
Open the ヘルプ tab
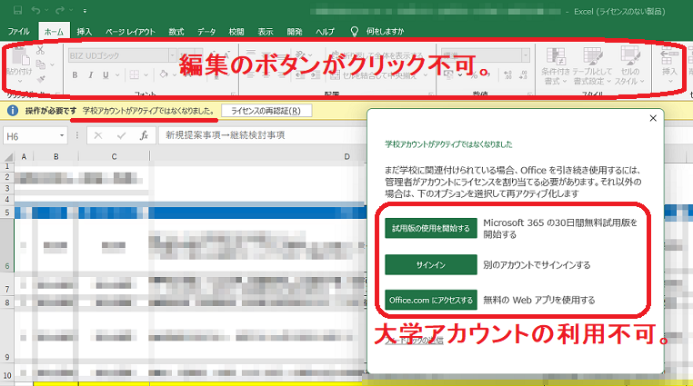pyautogui.click(x=325, y=31)
